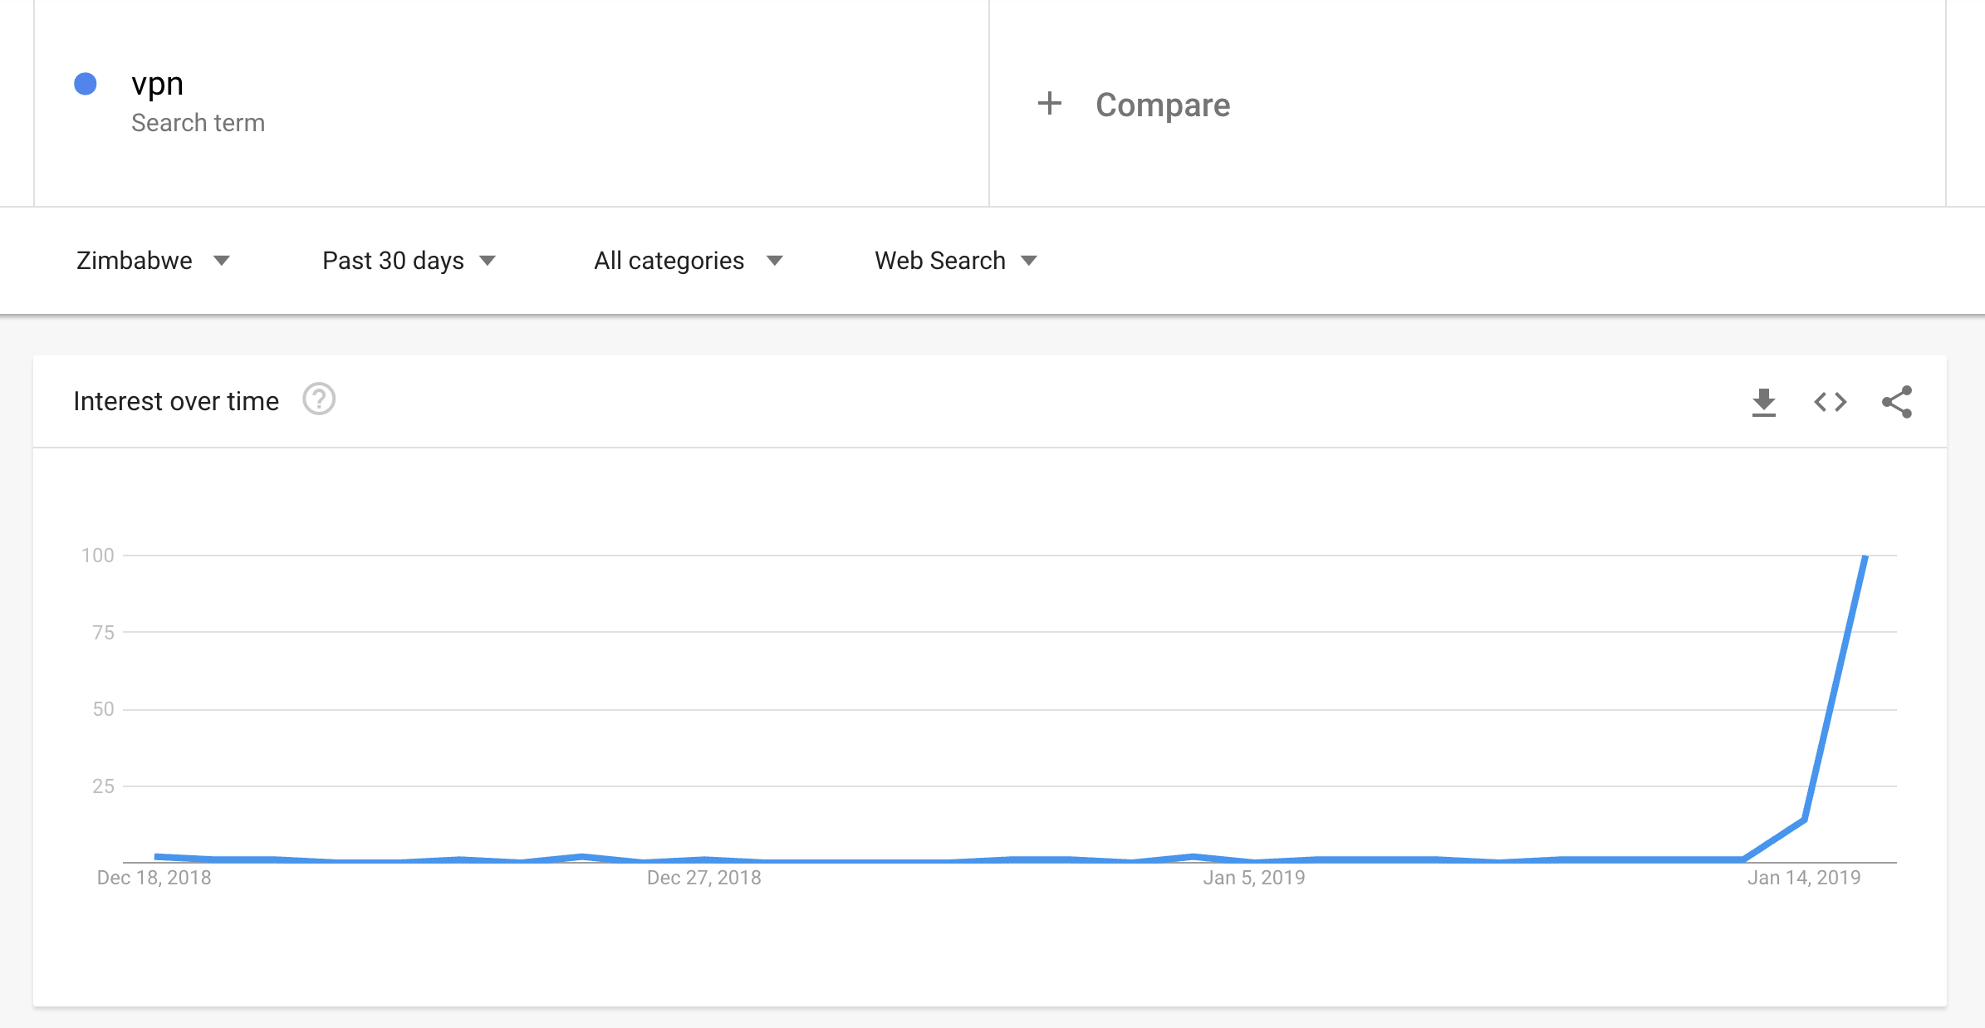
Task: Click the plus icon beside Compare
Action: click(x=1050, y=104)
